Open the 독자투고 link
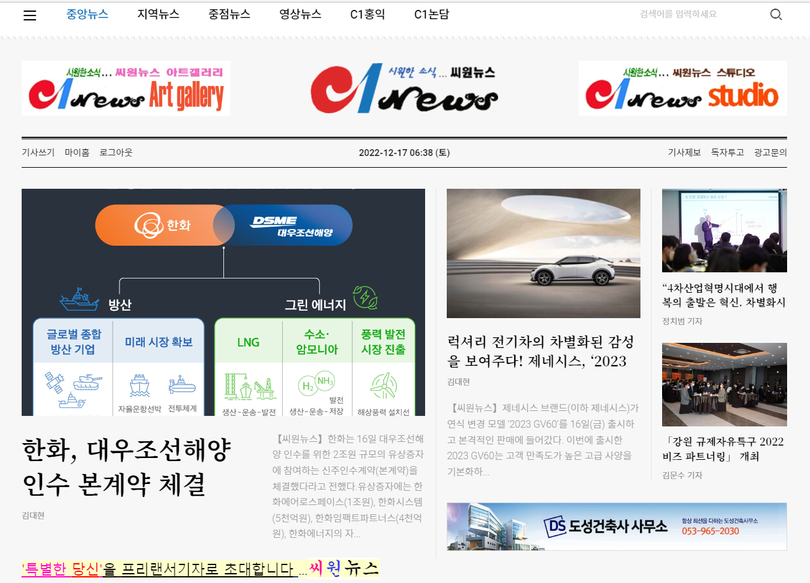 [728, 152]
